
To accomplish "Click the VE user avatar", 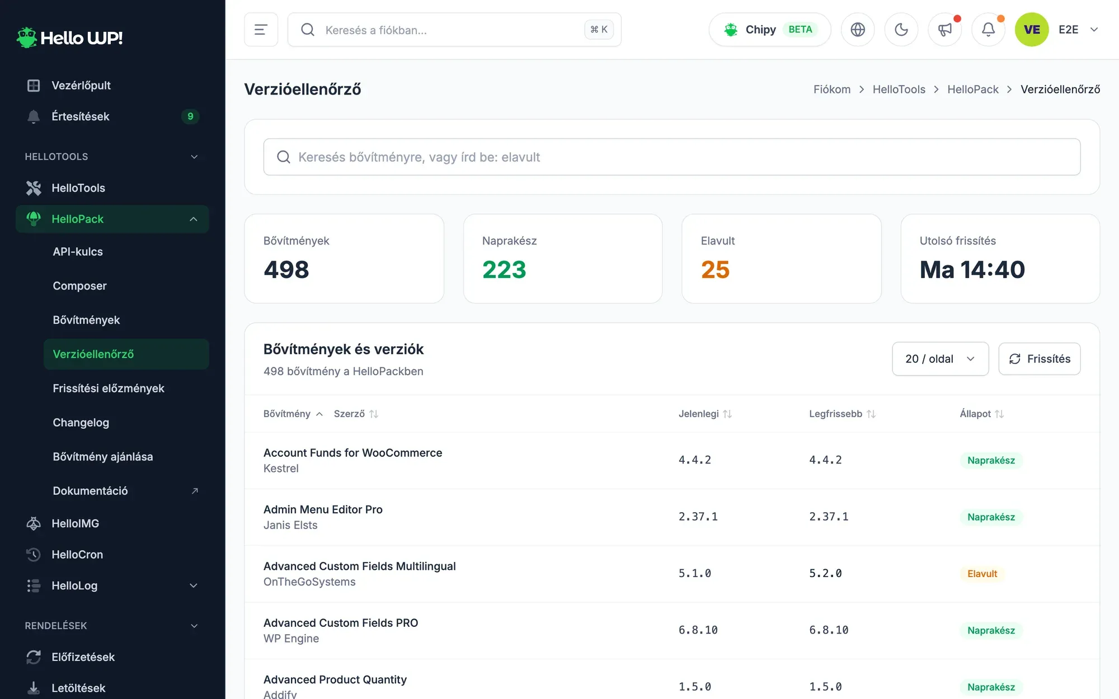I will click(x=1032, y=30).
